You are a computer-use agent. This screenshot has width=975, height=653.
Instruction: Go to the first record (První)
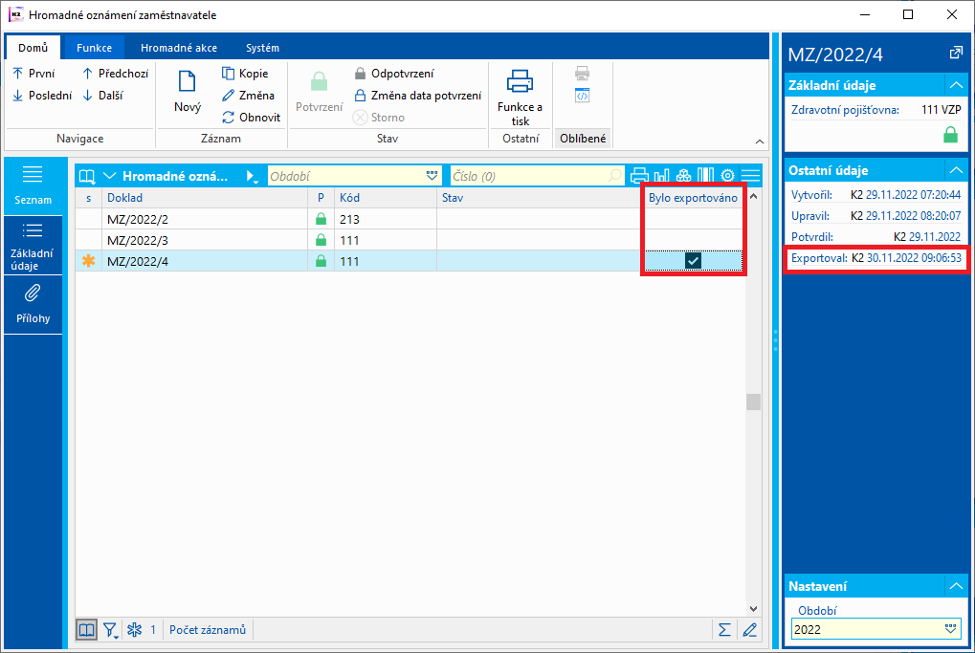pos(33,74)
